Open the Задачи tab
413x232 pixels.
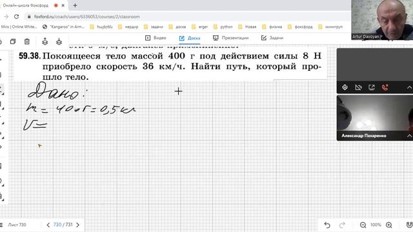click(x=272, y=38)
